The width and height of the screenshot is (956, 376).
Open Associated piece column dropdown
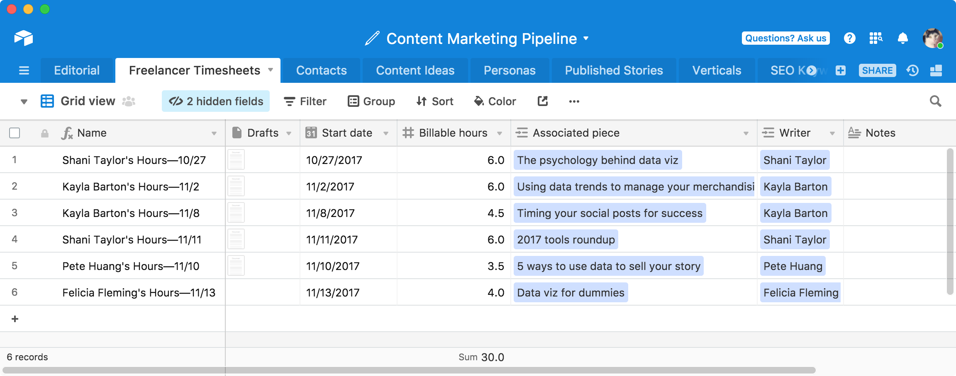[746, 133]
